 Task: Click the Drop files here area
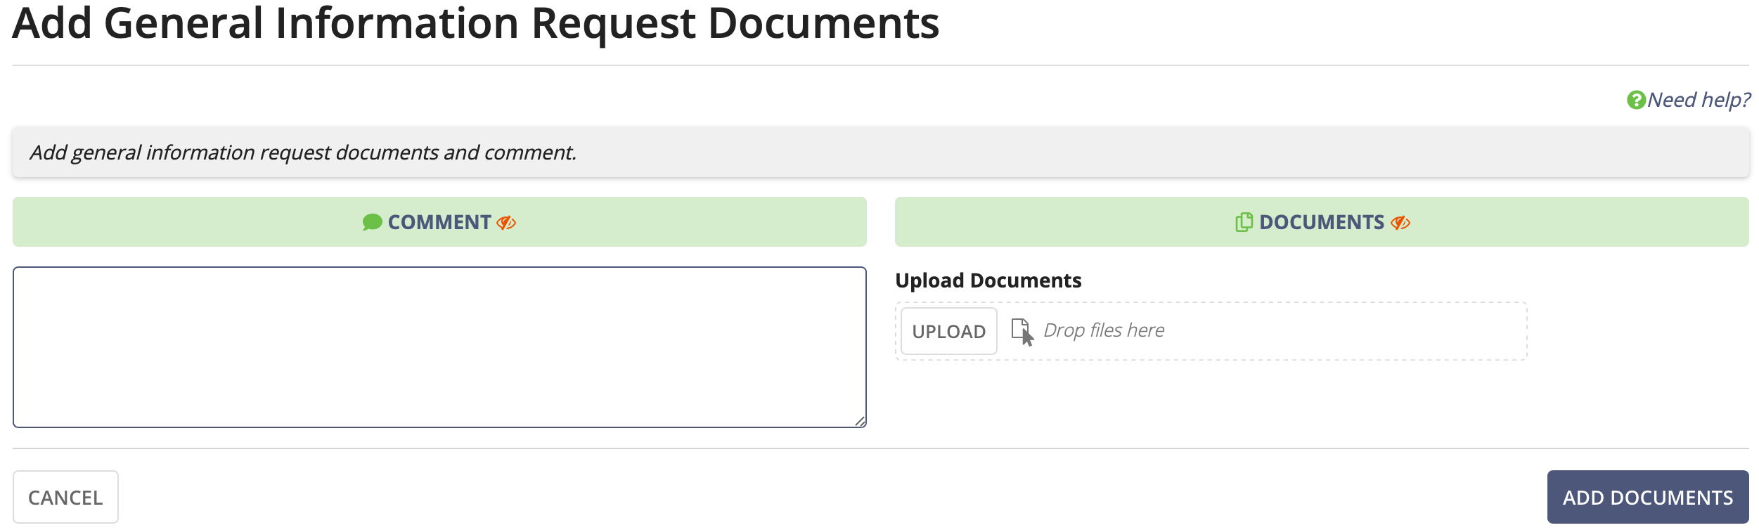point(1105,329)
